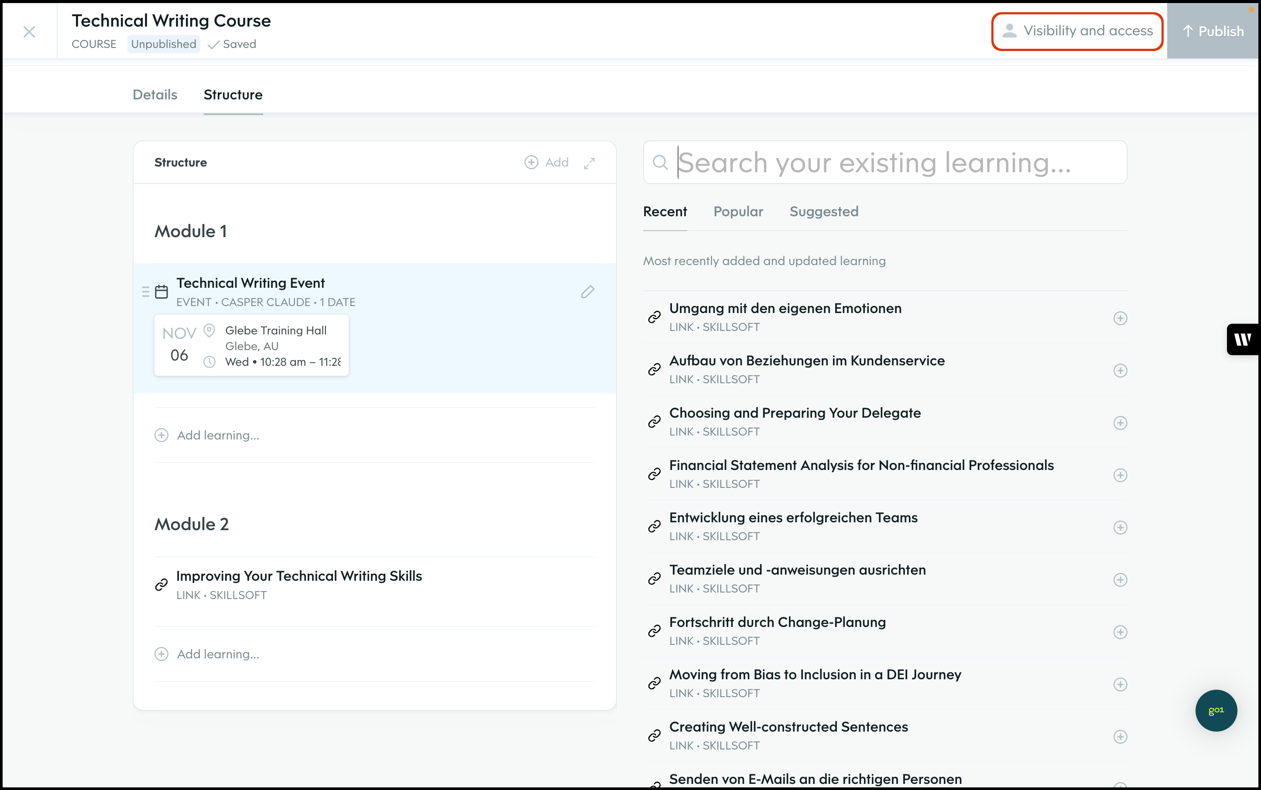Click plus icon for Financial Statement Analysis

pos(1120,475)
